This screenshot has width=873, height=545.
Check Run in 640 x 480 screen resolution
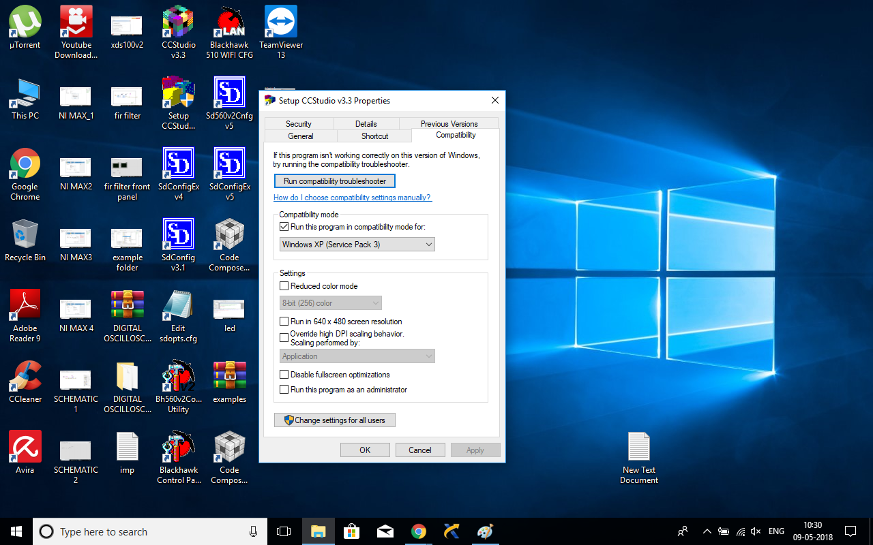(x=284, y=322)
